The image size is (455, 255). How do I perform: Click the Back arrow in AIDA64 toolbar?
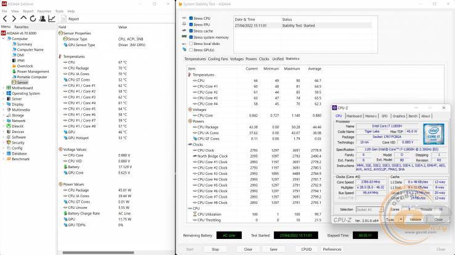[x=5, y=19]
